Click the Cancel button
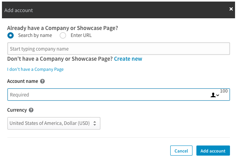Image resolution: width=237 pixels, height=163 pixels. pyautogui.click(x=181, y=151)
